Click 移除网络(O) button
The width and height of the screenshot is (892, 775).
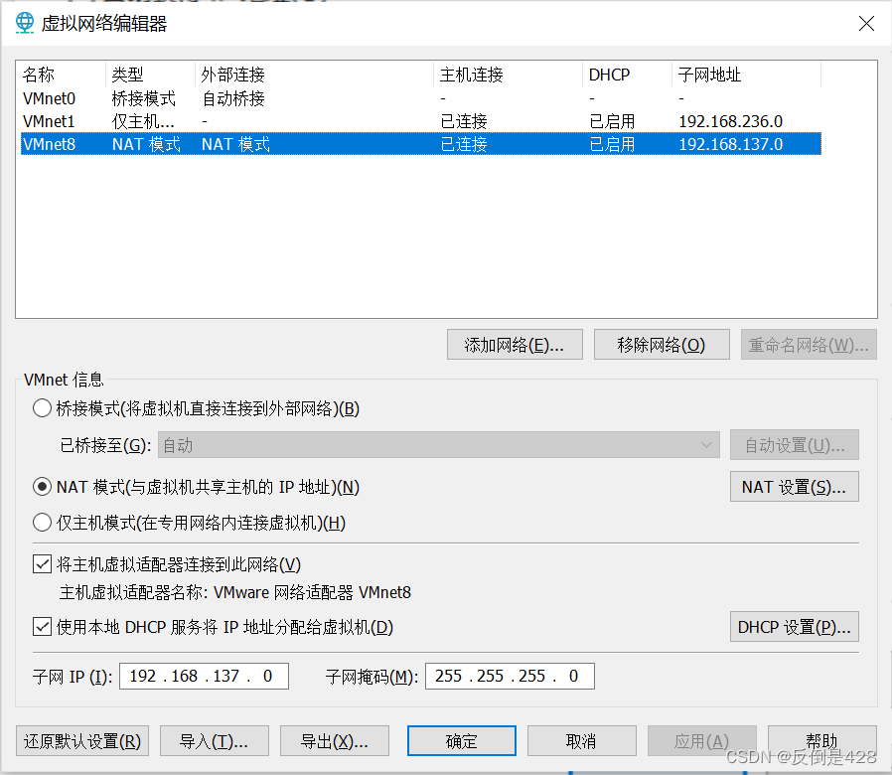pyautogui.click(x=662, y=344)
